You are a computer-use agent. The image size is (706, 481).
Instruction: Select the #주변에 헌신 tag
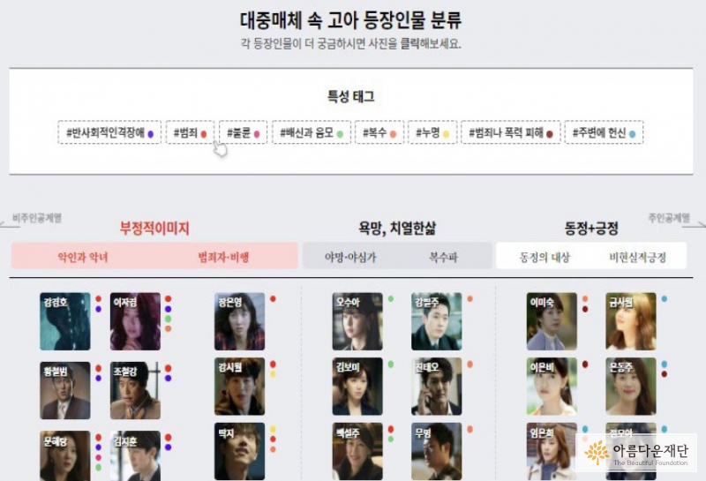[604, 132]
